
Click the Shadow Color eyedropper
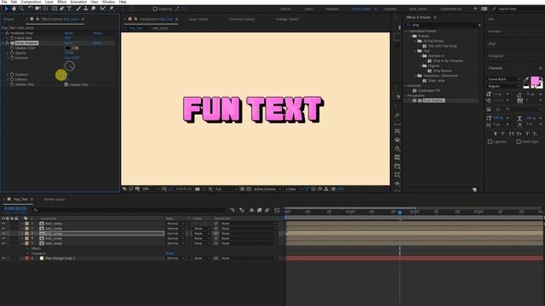76,48
